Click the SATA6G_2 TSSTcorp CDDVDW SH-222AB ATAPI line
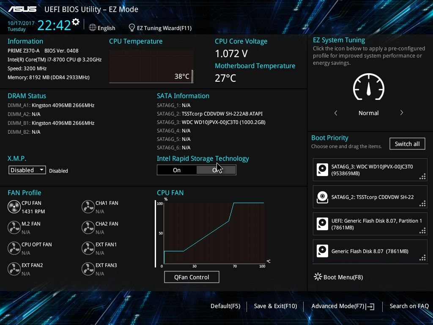Screen dimensions: 433x325 click(210, 113)
